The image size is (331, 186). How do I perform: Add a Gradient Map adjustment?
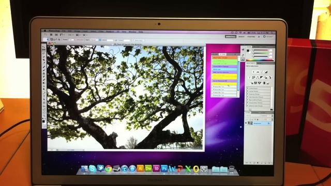point(264,83)
